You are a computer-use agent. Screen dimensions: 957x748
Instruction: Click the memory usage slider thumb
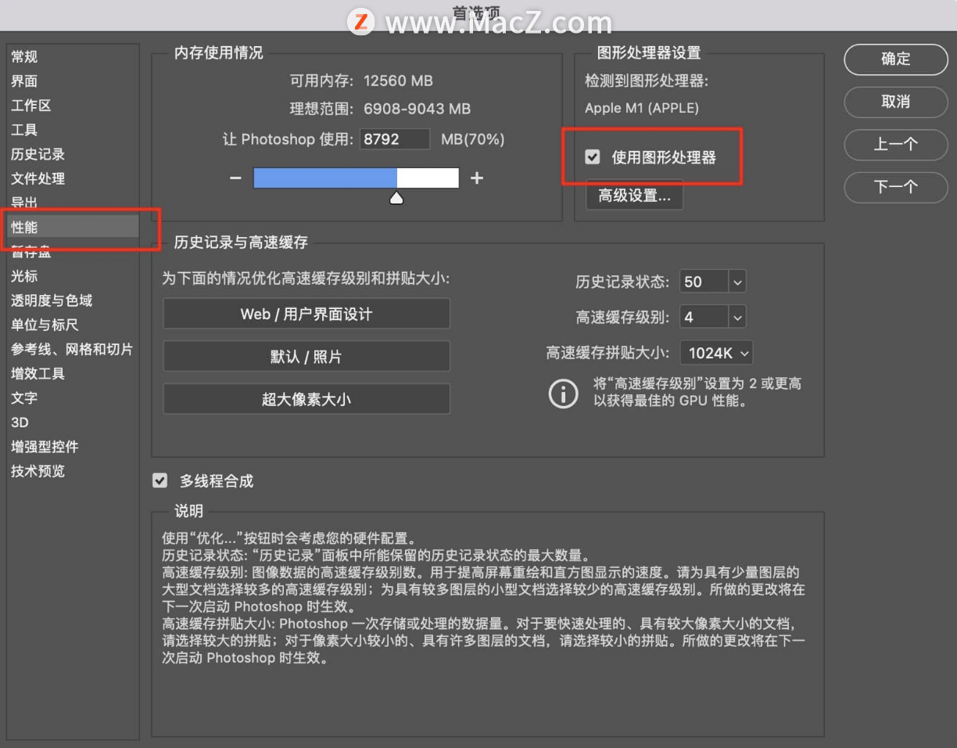(x=396, y=197)
